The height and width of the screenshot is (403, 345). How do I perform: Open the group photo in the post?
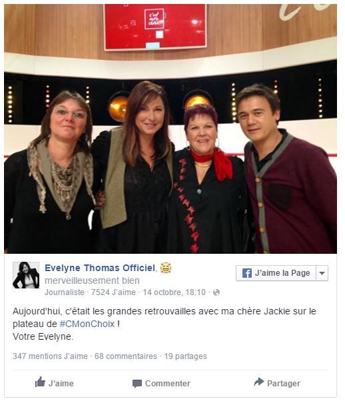pos(172,130)
